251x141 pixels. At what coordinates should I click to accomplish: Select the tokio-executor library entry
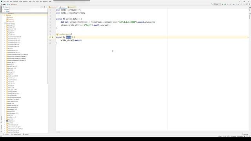(x=15, y=129)
